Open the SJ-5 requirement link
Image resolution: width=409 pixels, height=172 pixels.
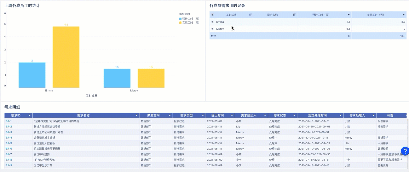click(9, 143)
